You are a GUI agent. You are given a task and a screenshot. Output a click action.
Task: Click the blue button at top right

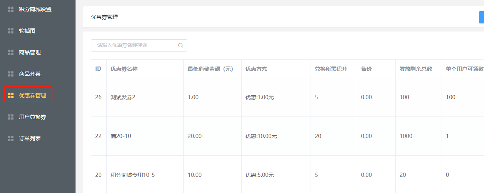point(481,17)
